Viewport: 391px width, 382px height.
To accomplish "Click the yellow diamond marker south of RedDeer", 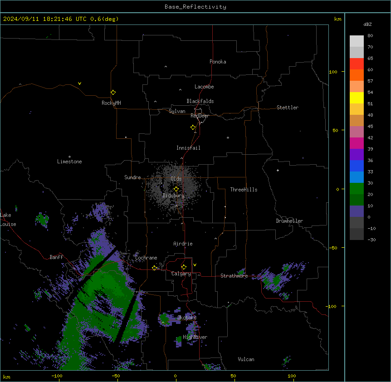I will tap(193, 127).
